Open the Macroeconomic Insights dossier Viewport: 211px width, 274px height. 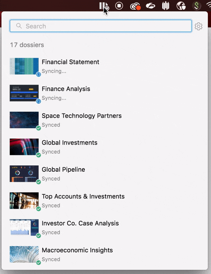pos(77,250)
